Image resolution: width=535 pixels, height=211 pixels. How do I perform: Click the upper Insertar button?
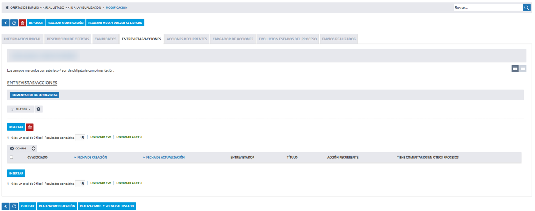(x=16, y=127)
